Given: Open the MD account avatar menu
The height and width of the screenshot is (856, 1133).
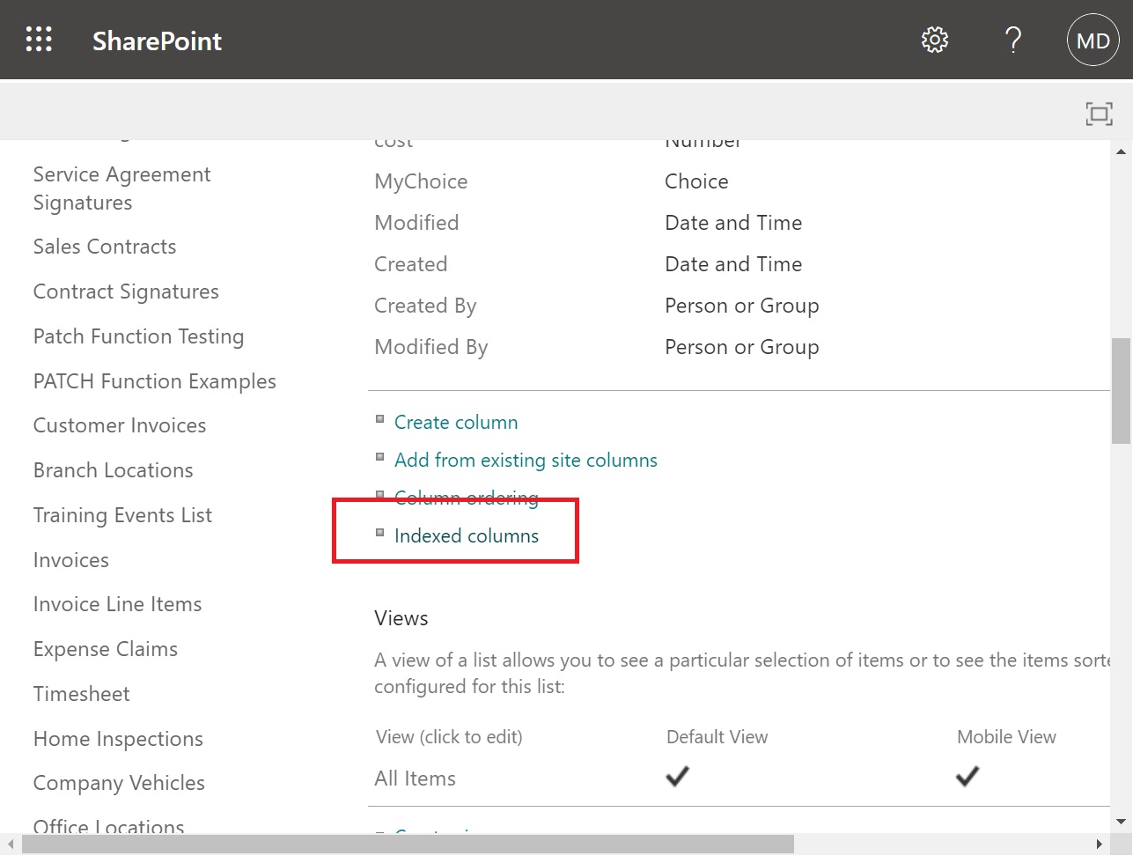Looking at the screenshot, I should click(1093, 39).
